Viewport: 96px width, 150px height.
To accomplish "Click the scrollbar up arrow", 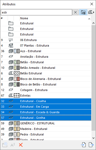I will (x=94, y=23).
